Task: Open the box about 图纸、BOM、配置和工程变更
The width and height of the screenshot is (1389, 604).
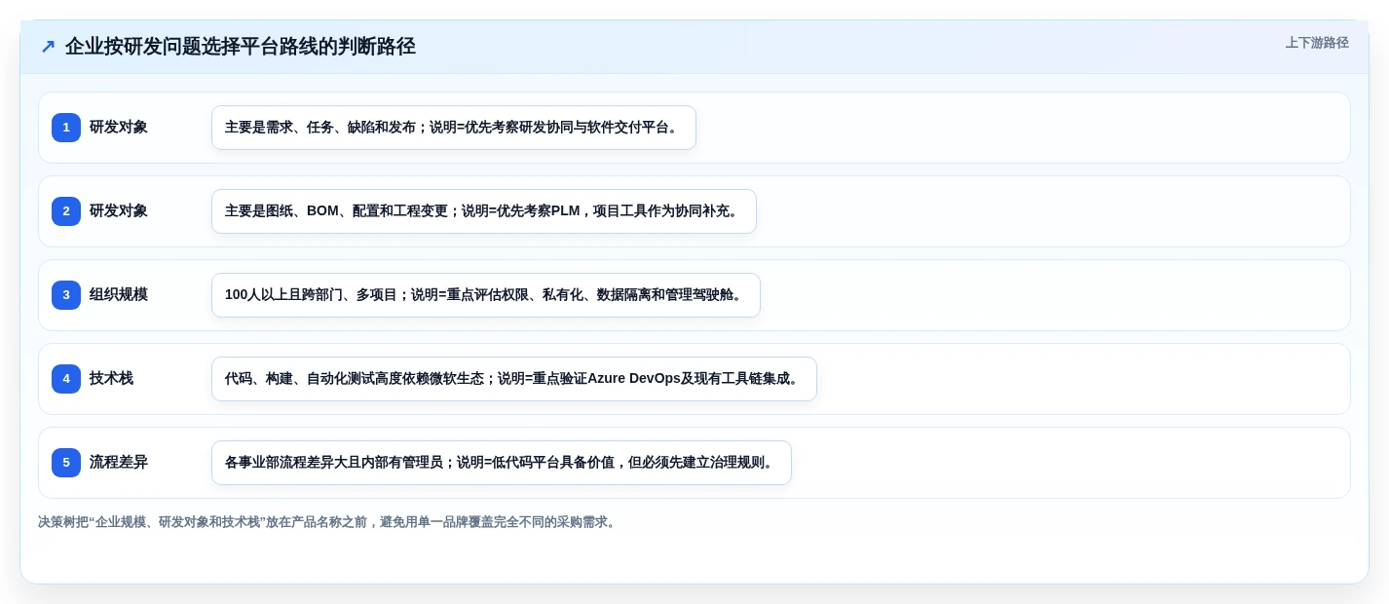Action: (x=484, y=211)
